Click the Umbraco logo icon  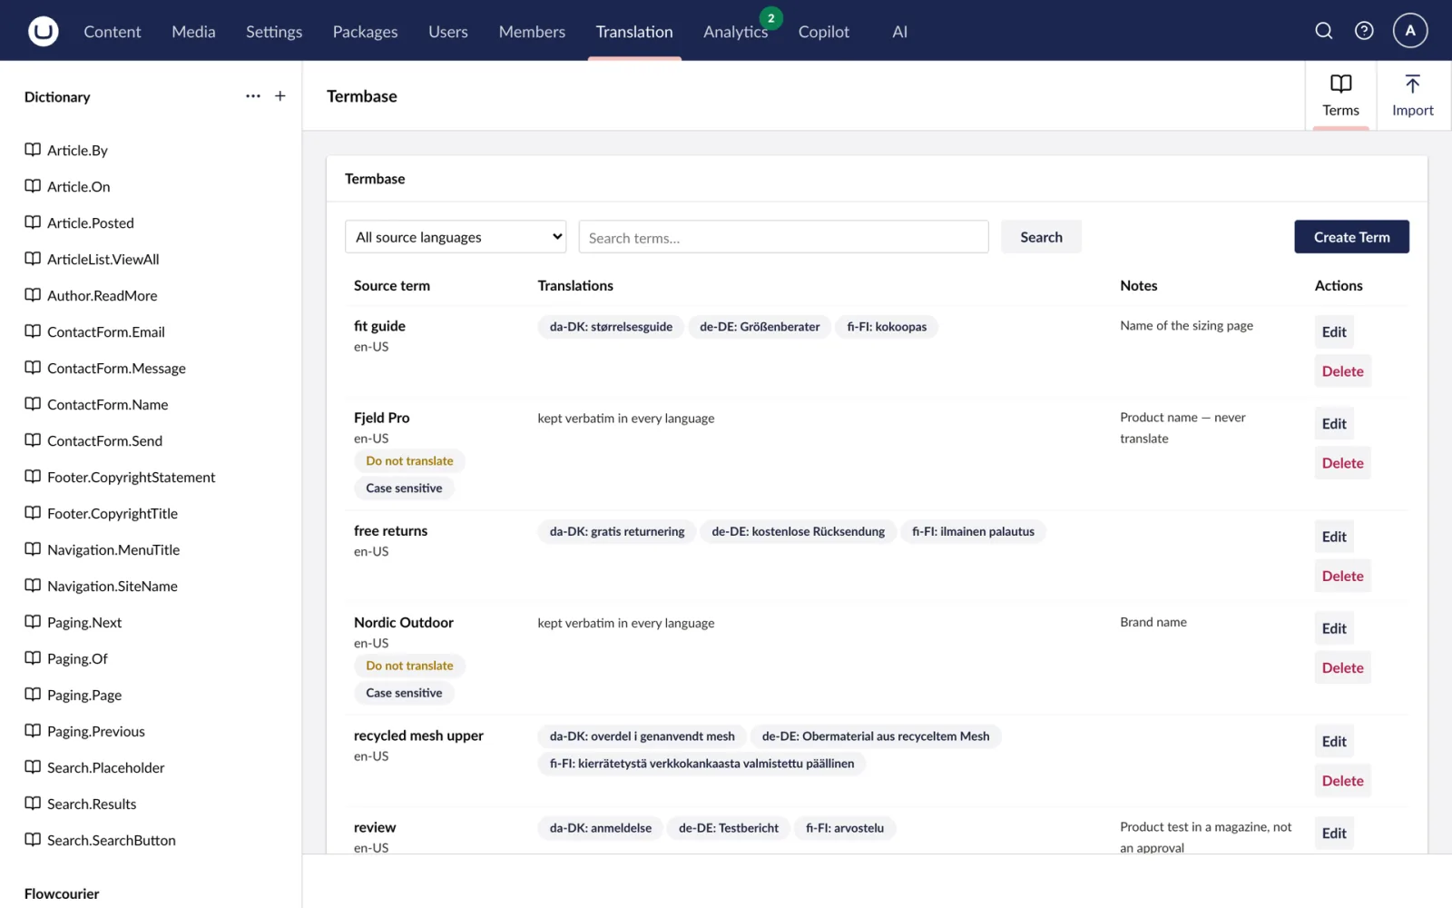pyautogui.click(x=43, y=31)
